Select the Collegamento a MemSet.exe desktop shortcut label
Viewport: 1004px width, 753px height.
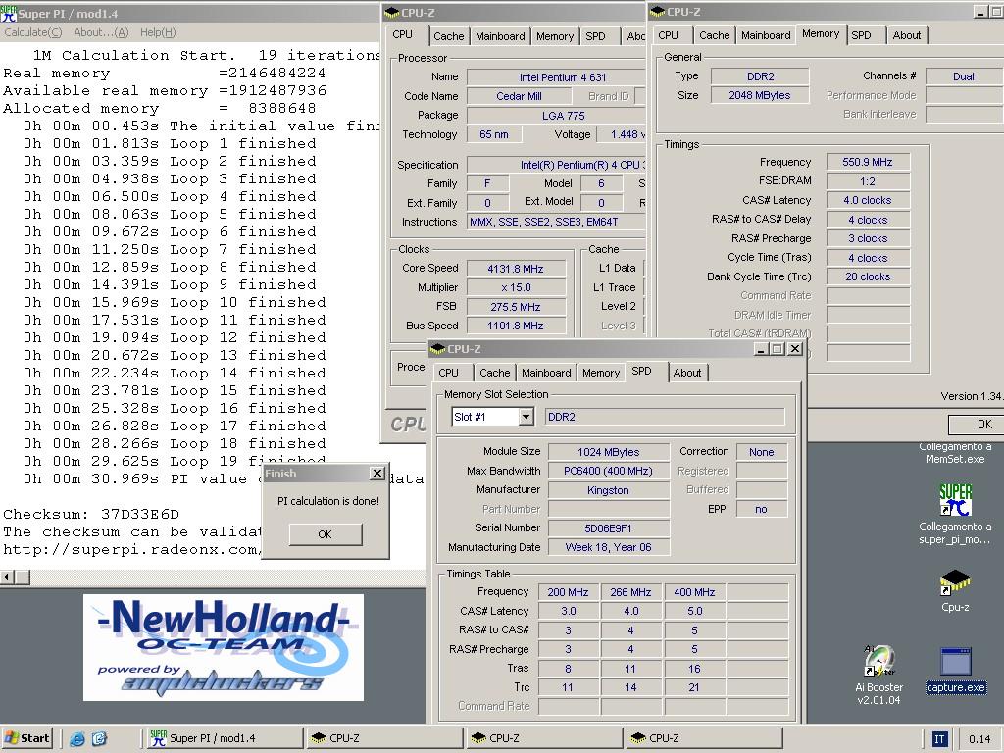[x=955, y=453]
